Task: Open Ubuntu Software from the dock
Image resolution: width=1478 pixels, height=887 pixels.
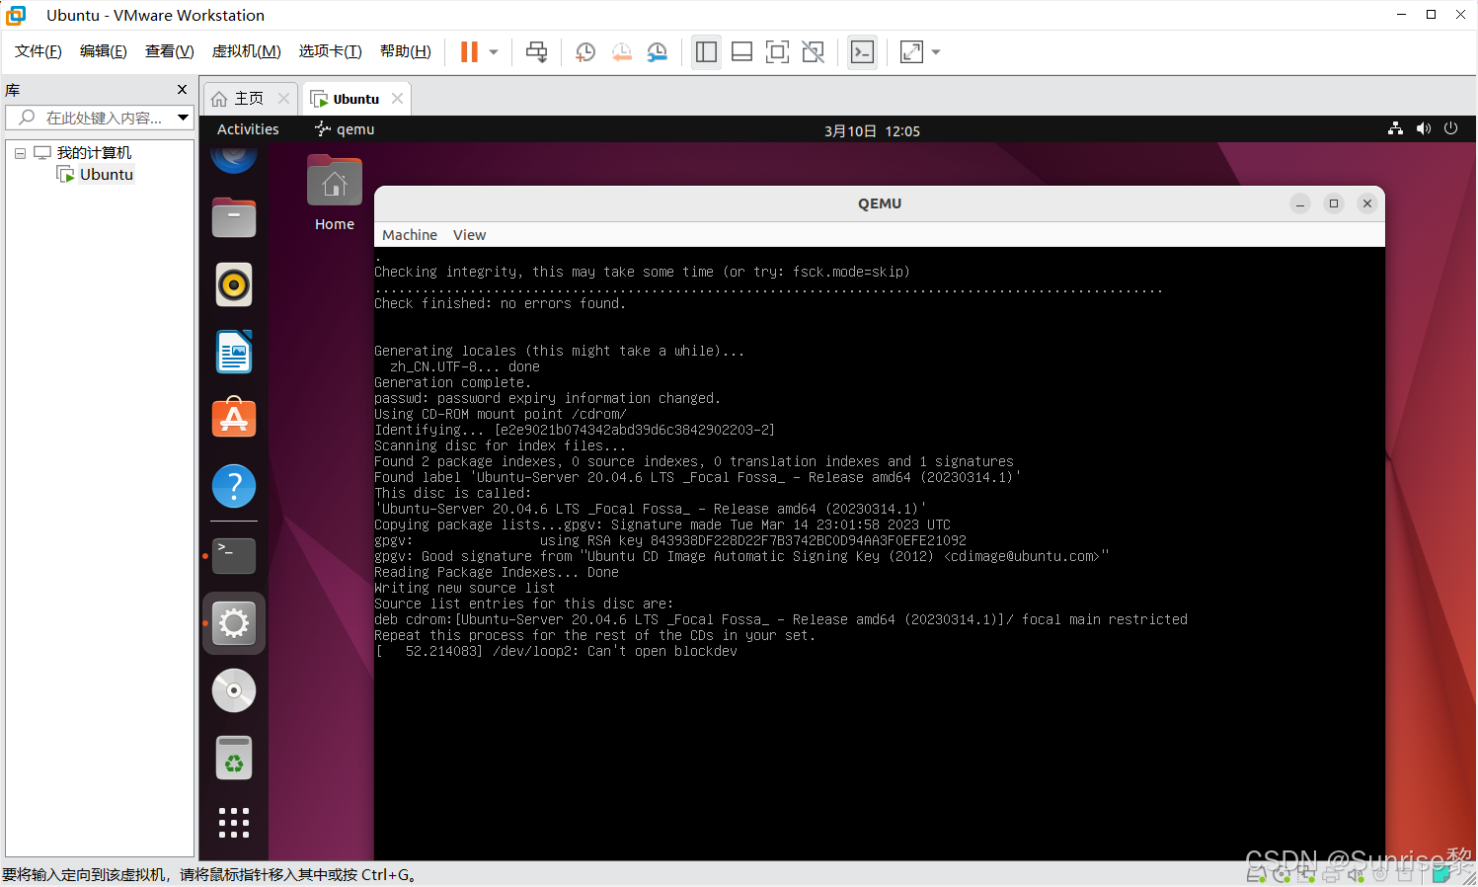Action: coord(234,419)
